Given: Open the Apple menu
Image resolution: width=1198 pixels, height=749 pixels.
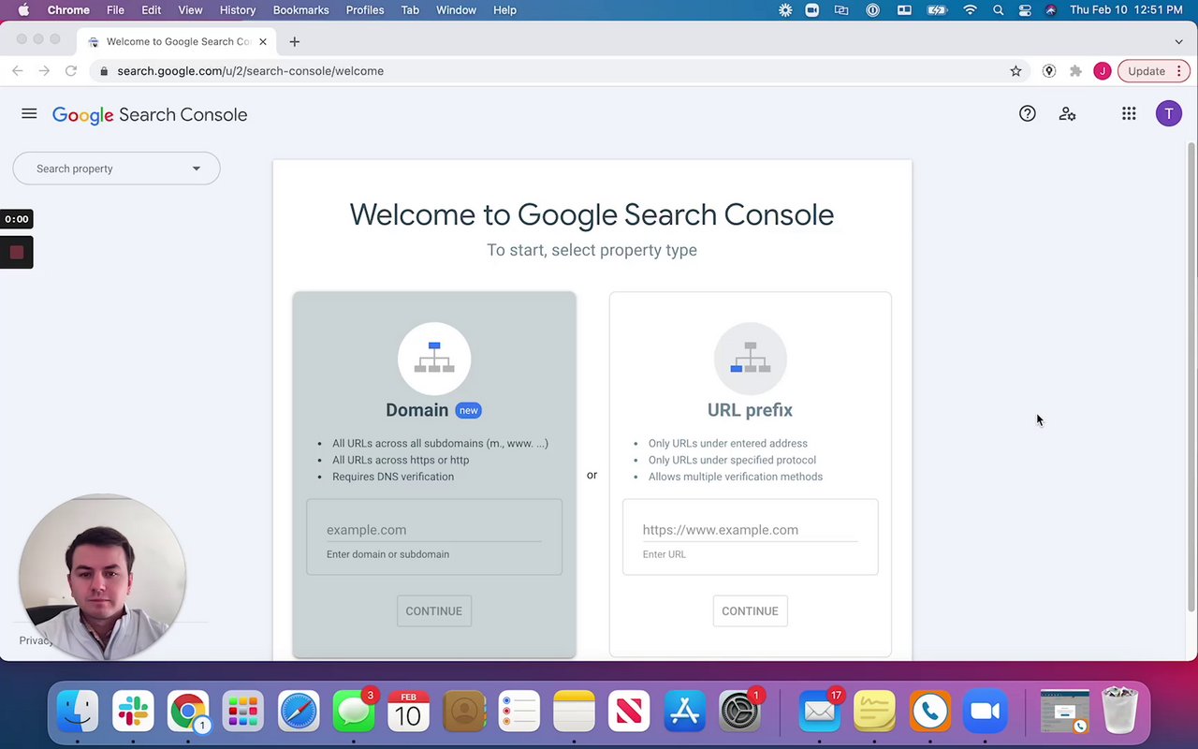Looking at the screenshot, I should pos(23,10).
